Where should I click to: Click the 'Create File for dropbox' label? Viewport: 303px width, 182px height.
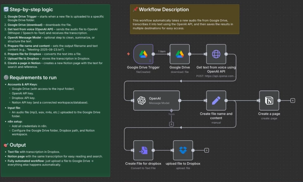point(143,164)
